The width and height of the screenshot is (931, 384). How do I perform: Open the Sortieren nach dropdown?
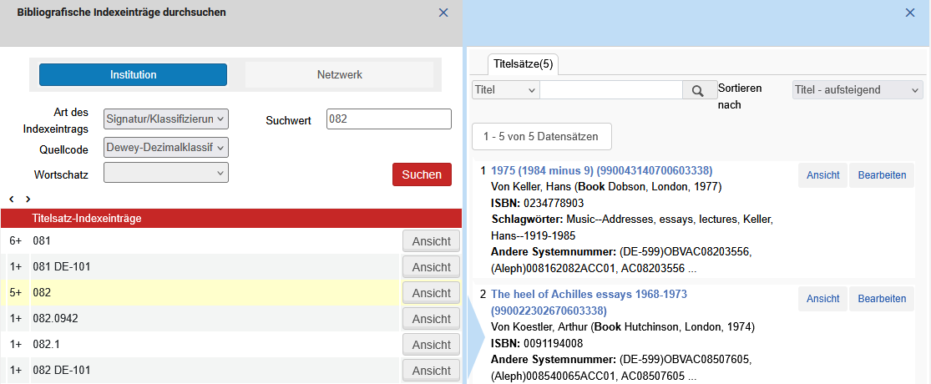(x=858, y=90)
